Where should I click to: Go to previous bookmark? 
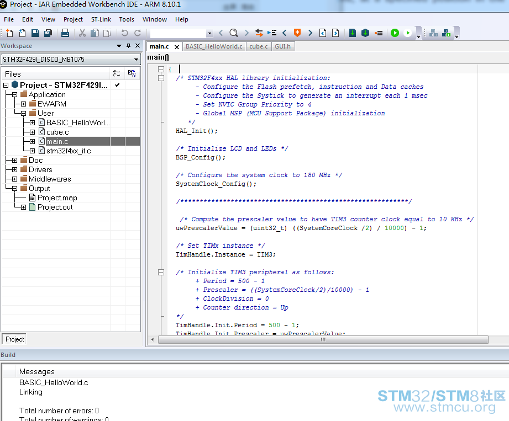[x=285, y=33]
